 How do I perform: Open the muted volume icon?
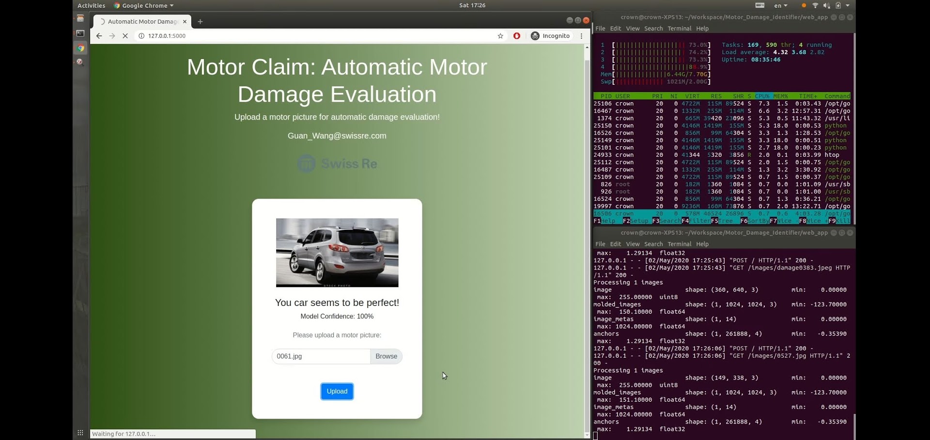(826, 5)
